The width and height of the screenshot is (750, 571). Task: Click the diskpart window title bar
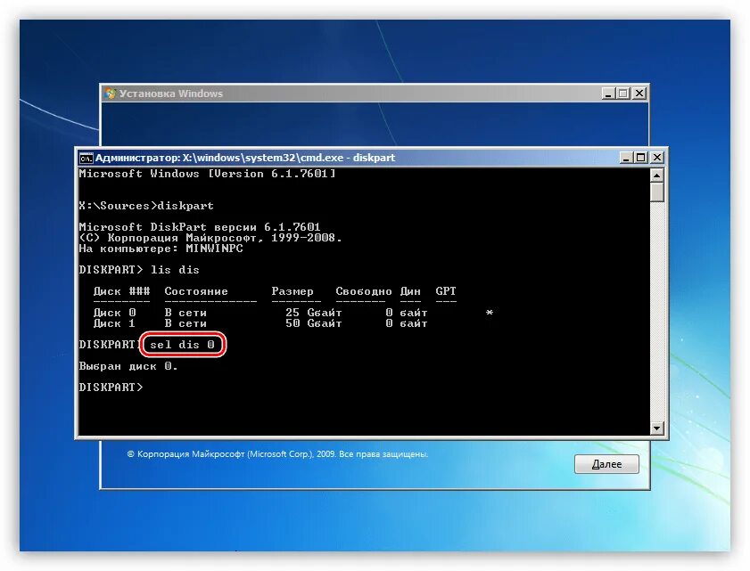pyautogui.click(x=357, y=157)
